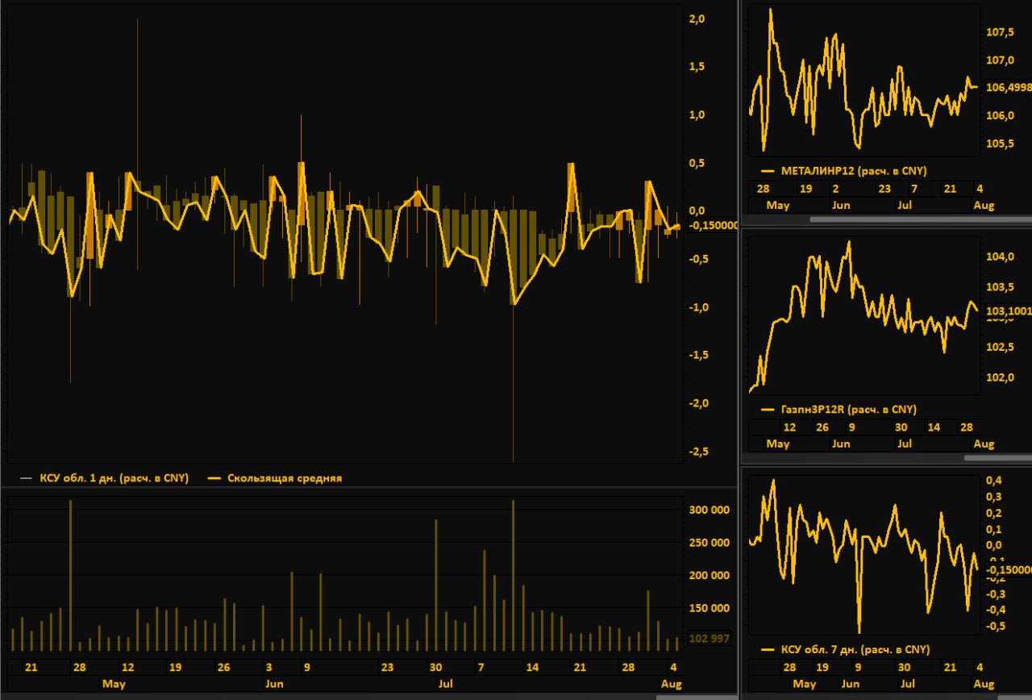Click the 300 000 volume axis label

[709, 510]
